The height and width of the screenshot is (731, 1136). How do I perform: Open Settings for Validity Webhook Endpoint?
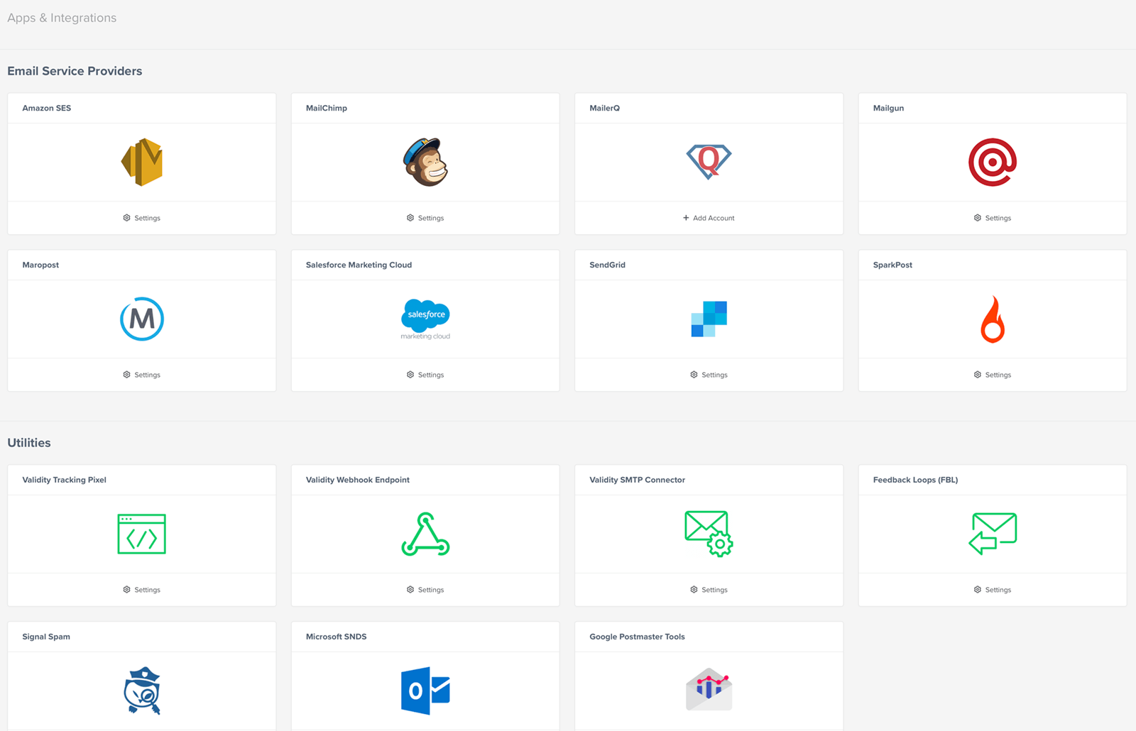pos(425,590)
